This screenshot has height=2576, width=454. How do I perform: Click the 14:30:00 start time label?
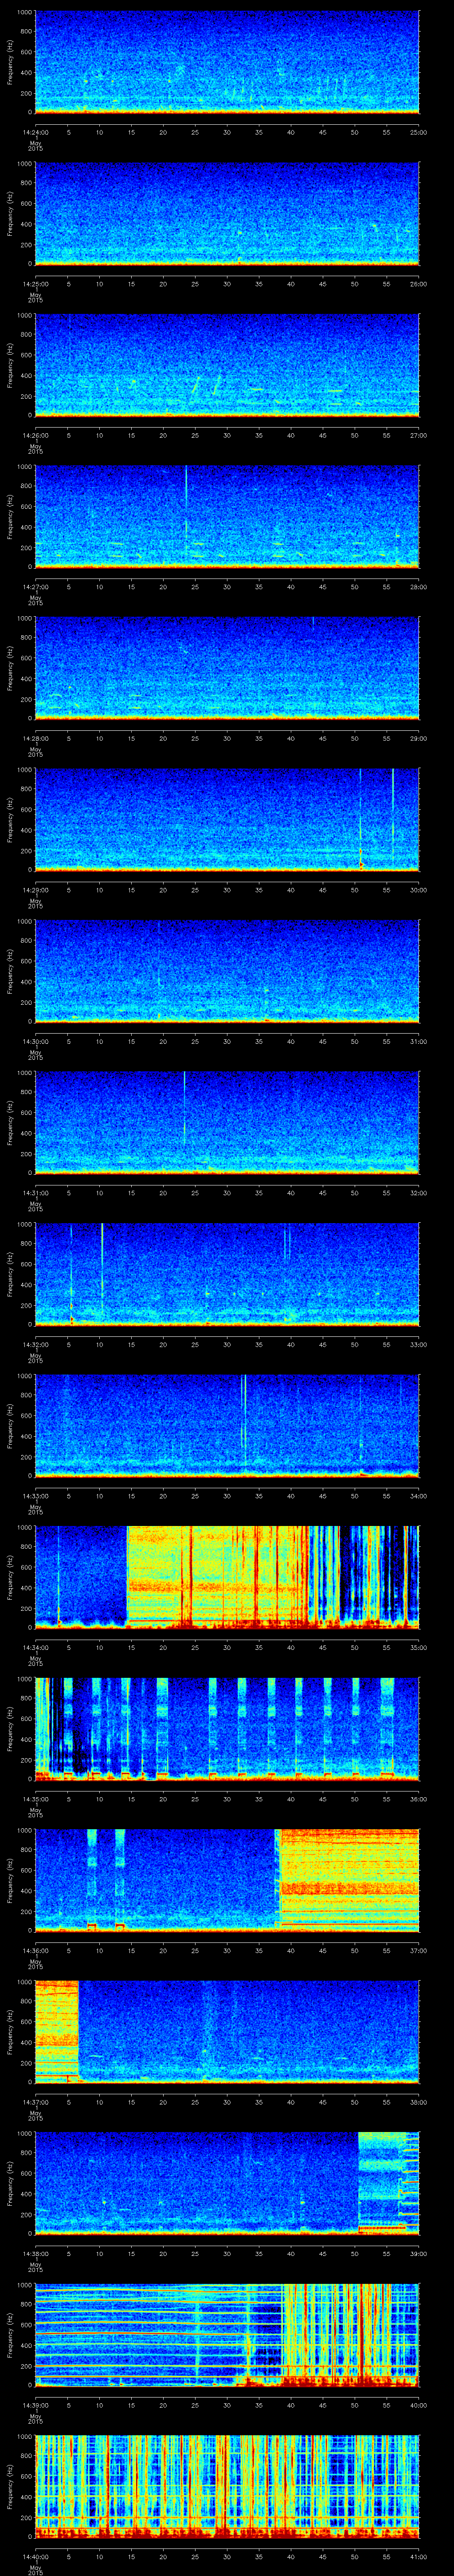click(x=35, y=1041)
